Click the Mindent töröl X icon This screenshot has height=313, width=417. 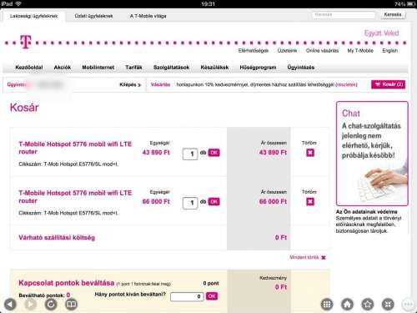[324, 258]
